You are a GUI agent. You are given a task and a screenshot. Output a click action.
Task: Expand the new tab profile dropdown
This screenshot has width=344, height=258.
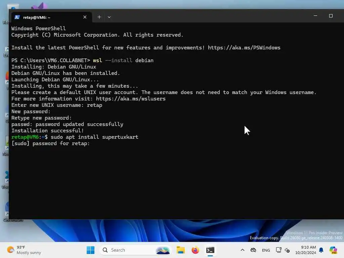[109, 17]
